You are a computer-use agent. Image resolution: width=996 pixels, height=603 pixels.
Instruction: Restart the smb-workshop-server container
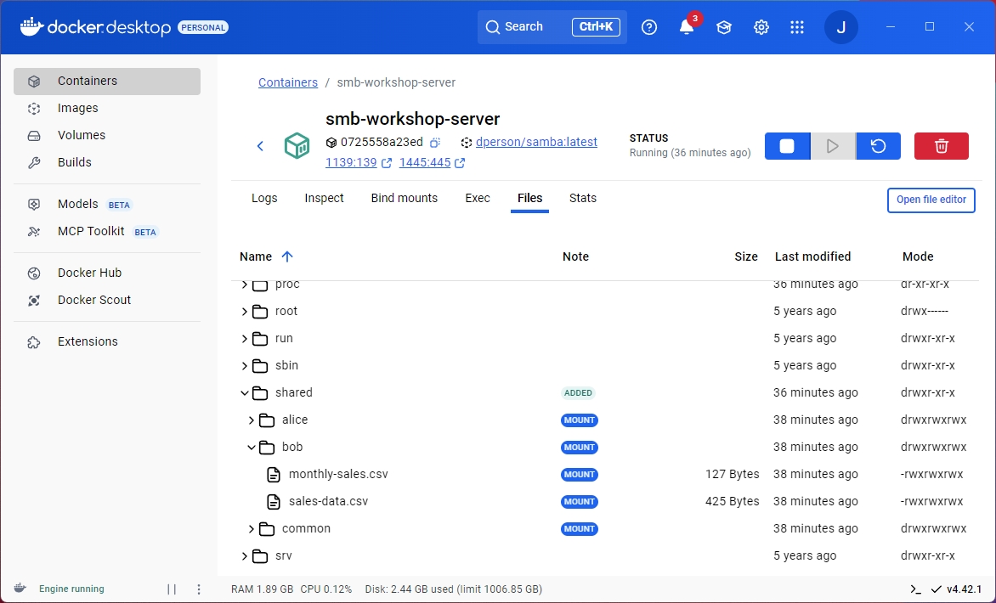pyautogui.click(x=878, y=146)
